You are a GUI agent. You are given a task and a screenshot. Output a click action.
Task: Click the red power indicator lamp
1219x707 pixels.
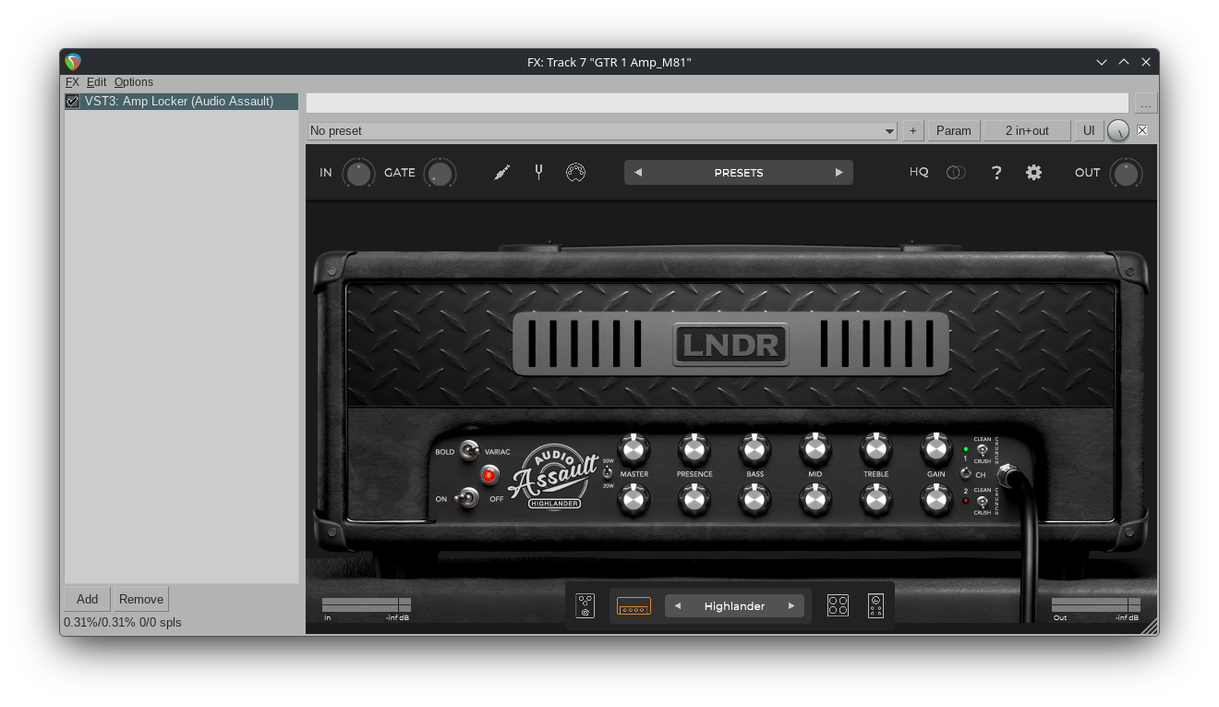pos(489,475)
